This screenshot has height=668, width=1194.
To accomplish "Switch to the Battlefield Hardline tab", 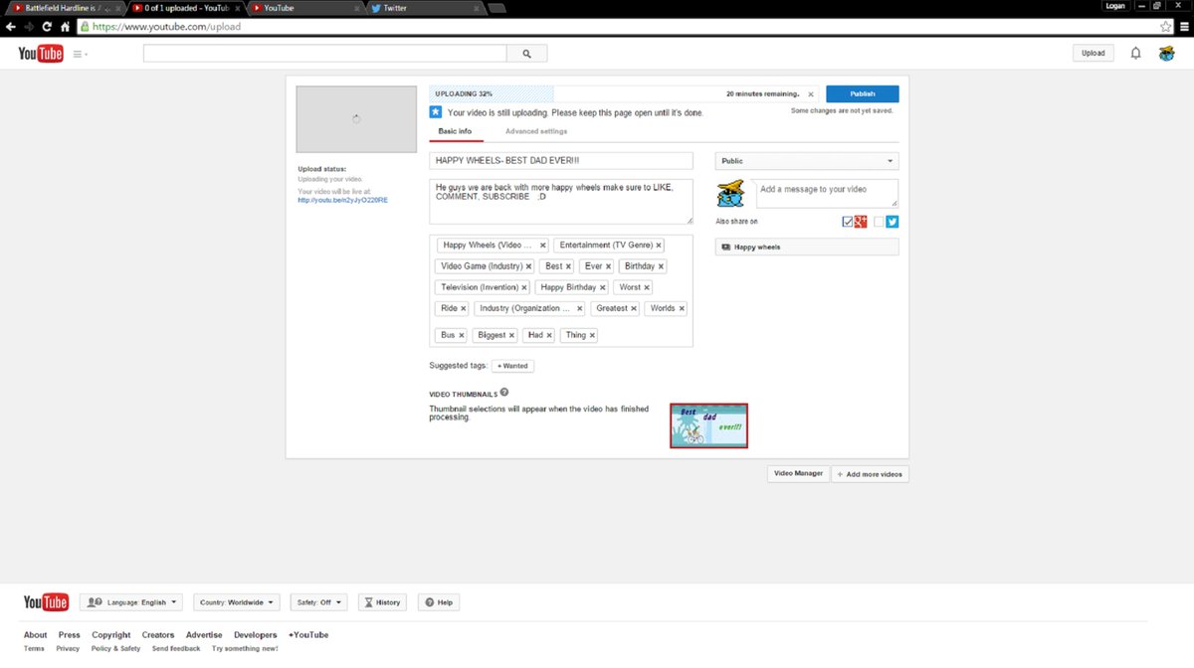I will (65, 7).
